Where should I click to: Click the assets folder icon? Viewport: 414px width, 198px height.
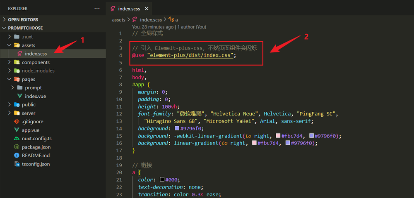(x=17, y=45)
